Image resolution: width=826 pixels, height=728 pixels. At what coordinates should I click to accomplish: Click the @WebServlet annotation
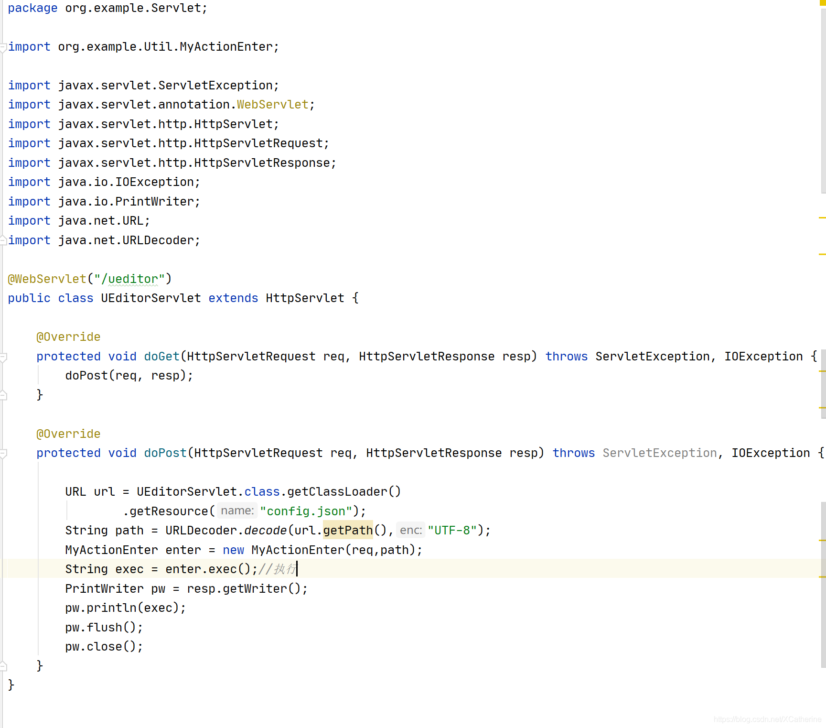[47, 279]
